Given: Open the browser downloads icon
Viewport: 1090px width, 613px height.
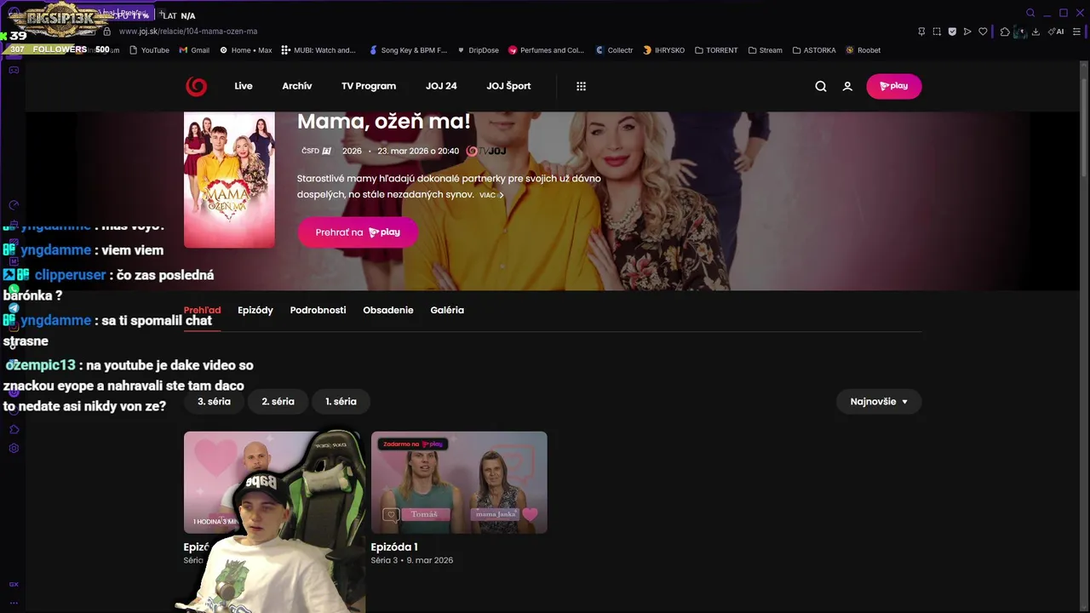Looking at the screenshot, I should tap(1035, 32).
